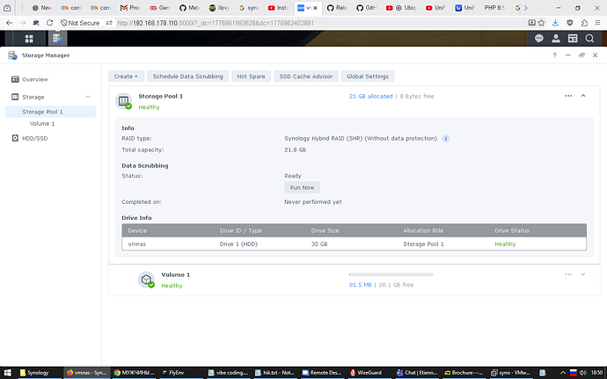The image size is (607, 379).
Task: Select the Storage Manager icon in DSM taskbar
Action: click(57, 39)
